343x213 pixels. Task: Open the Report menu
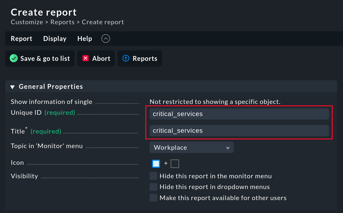(22, 39)
